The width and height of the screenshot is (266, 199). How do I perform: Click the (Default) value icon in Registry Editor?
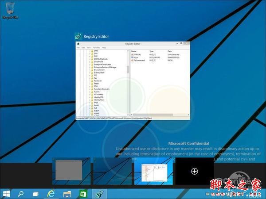(x=133, y=55)
